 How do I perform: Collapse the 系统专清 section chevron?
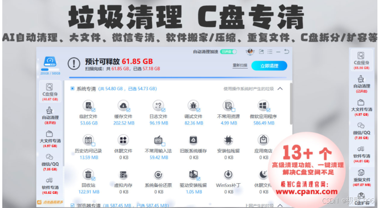coord(280,89)
